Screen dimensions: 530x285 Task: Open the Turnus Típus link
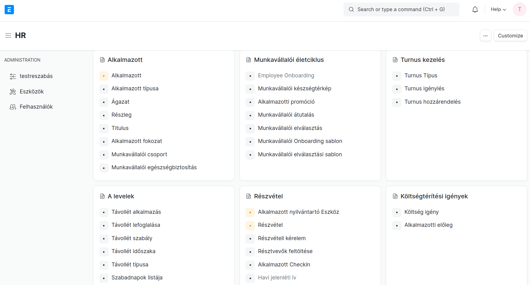pyautogui.click(x=421, y=76)
